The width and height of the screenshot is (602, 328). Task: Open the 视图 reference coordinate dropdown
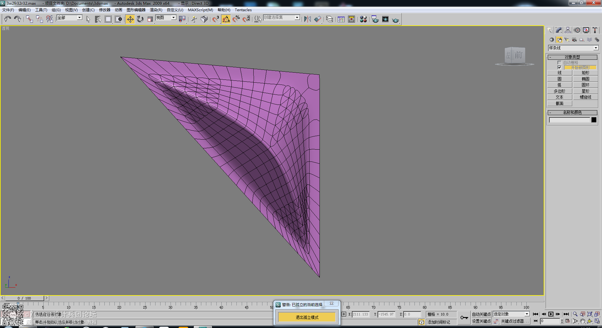tap(166, 18)
